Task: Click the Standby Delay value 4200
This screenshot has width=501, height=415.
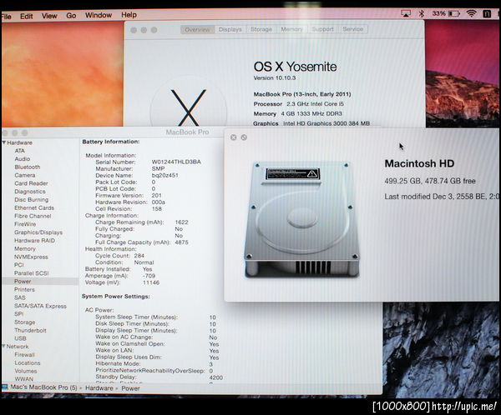Action: (216, 377)
